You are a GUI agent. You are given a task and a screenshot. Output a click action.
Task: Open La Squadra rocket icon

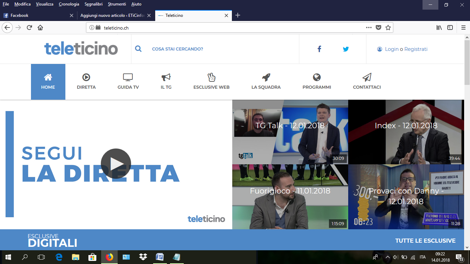click(x=266, y=77)
